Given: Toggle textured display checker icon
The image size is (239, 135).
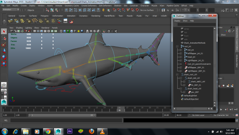Looking at the screenshot, I should tap(75, 31).
